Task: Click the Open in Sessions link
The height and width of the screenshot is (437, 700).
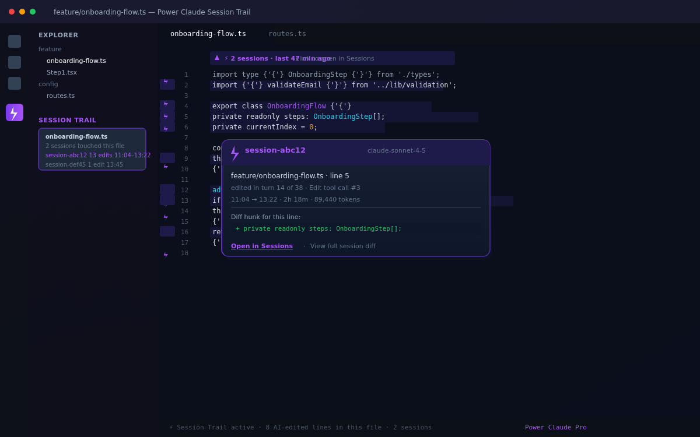Action: [262, 246]
